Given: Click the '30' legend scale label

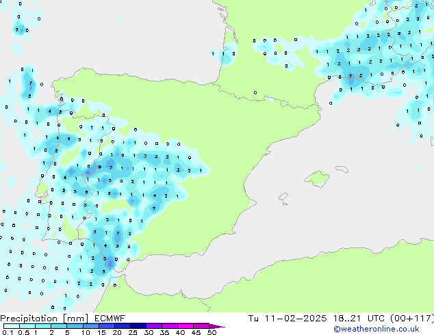Looking at the screenshot, I should pyautogui.click(x=149, y=332).
